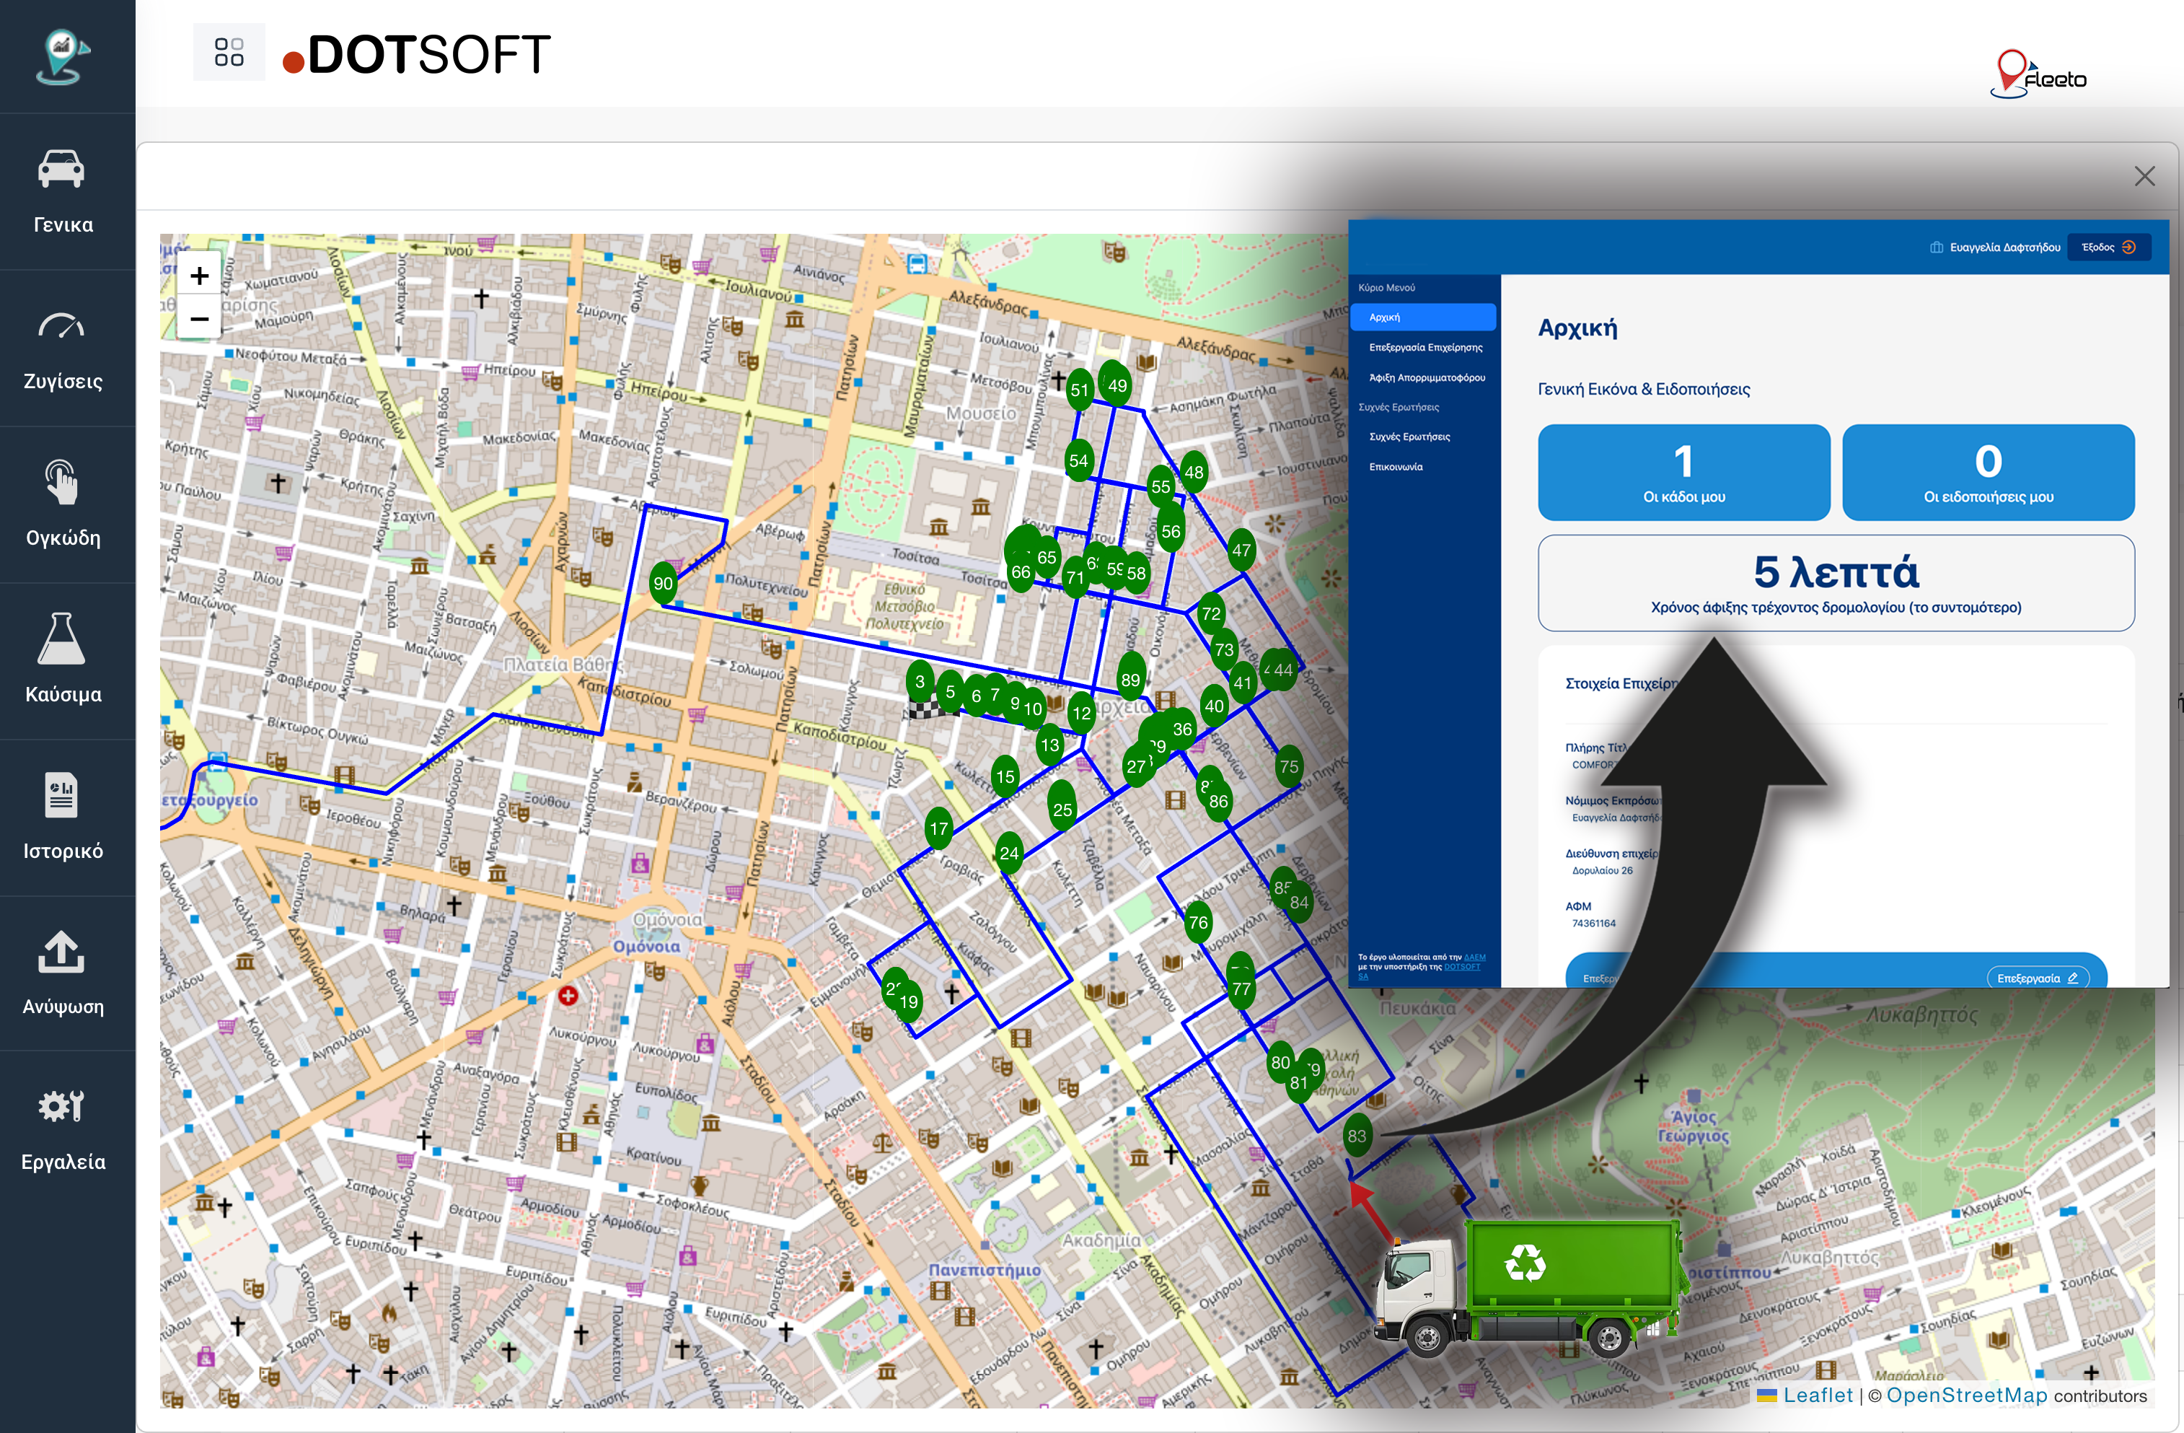Select map stop marker 83
2184x1433 pixels.
coord(1356,1135)
